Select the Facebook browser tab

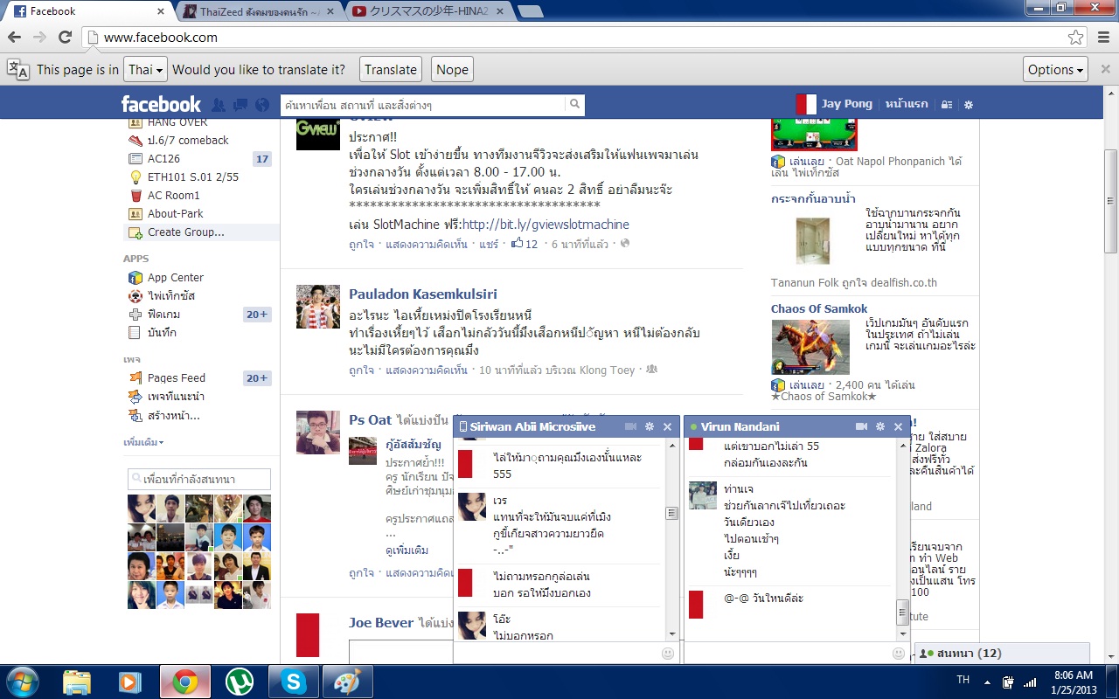[x=87, y=11]
